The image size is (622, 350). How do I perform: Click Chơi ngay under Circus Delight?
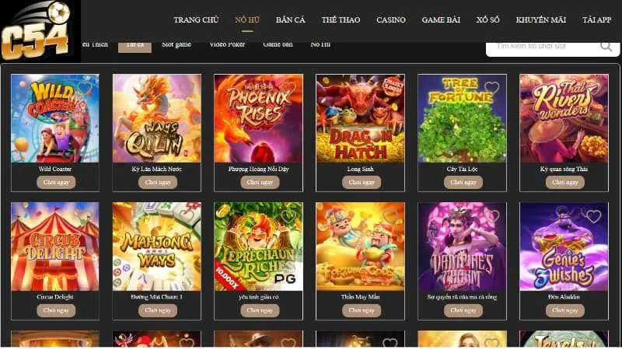click(56, 310)
